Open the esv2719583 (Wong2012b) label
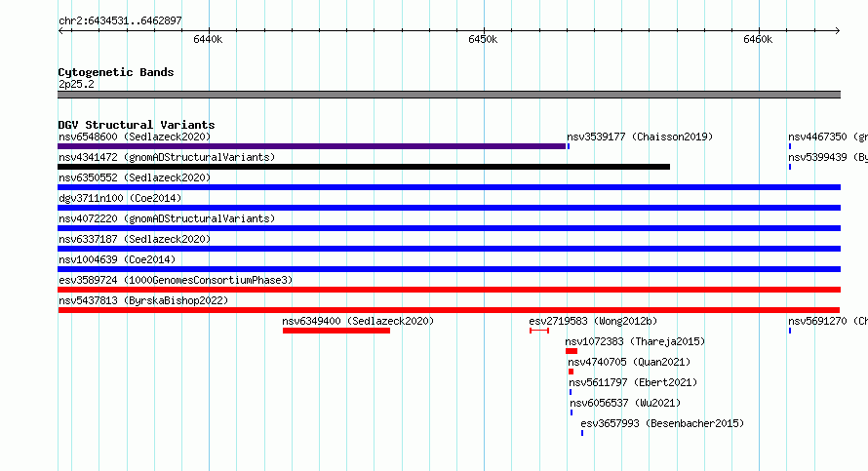The image size is (868, 471). click(x=593, y=321)
